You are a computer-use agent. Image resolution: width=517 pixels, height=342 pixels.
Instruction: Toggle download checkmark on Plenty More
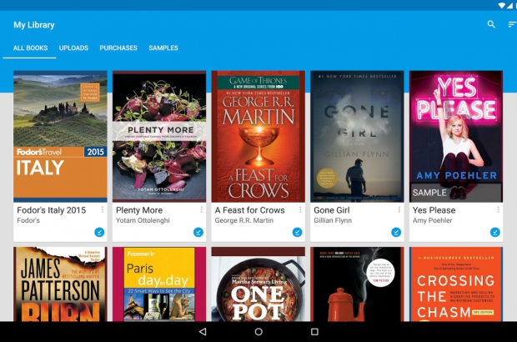pyautogui.click(x=198, y=232)
